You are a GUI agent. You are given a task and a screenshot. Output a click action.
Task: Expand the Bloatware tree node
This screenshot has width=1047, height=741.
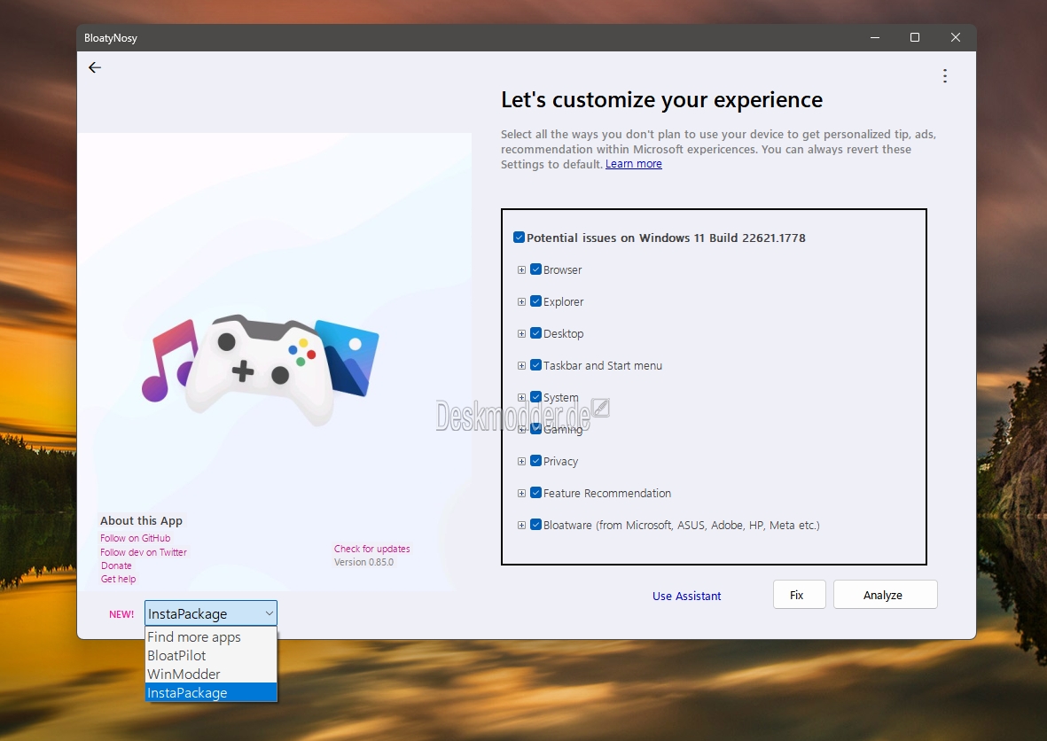coord(521,526)
